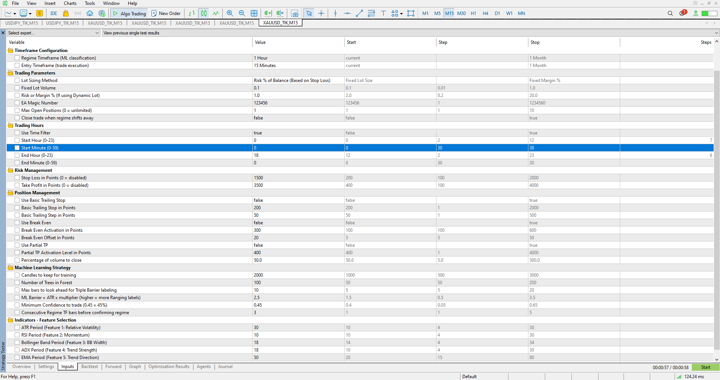Collapse the Risk Management group

coord(10,170)
